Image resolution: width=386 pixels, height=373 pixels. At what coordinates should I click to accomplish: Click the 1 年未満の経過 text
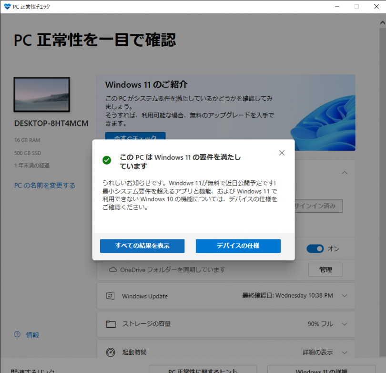click(x=32, y=166)
